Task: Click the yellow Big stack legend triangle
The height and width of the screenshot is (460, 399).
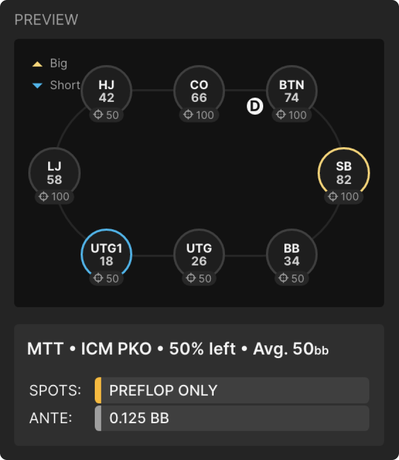Action: coord(37,64)
